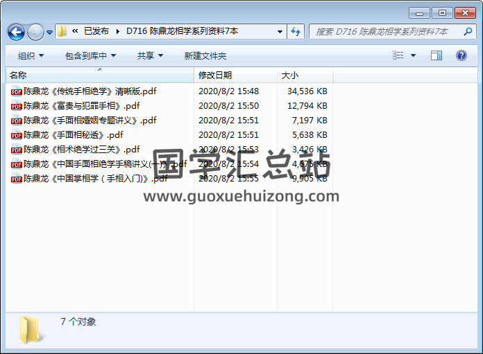Image resolution: width=483 pixels, height=354 pixels.
Task: Expand the arrow after 已发布 breadcrumb
Action: tap(118, 31)
